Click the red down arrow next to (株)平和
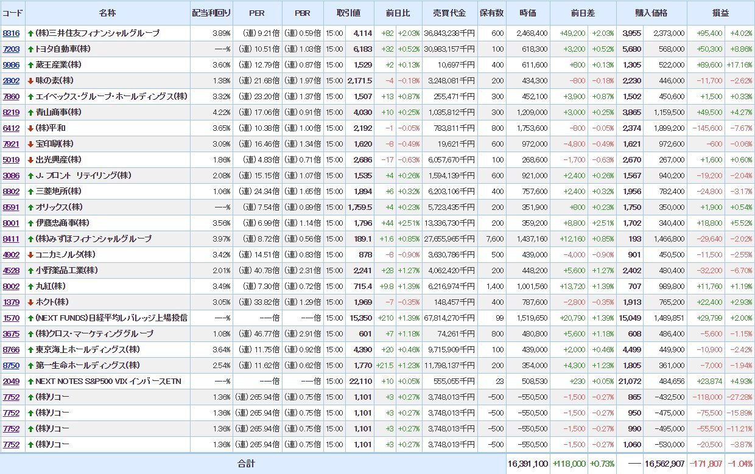Viewport: 755px width, 474px height. point(30,128)
